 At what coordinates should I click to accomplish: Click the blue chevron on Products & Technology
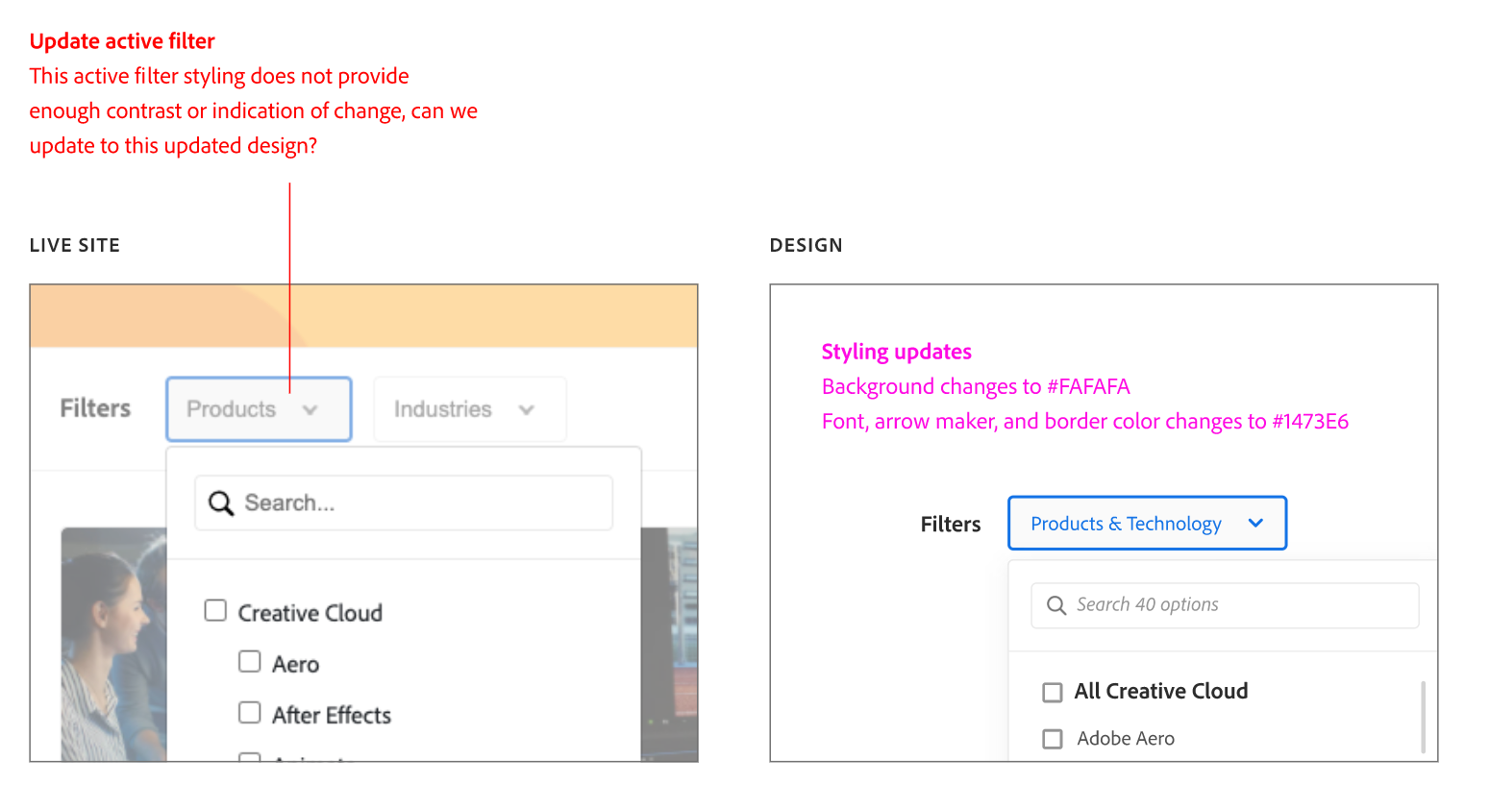coord(1255,523)
